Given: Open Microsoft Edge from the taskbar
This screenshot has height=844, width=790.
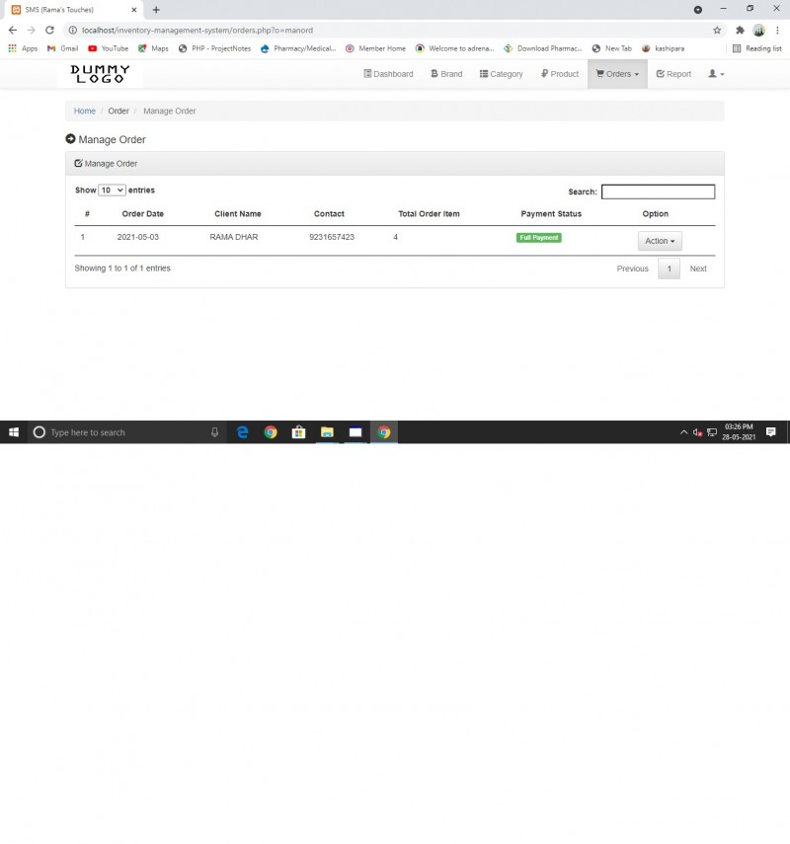Looking at the screenshot, I should (x=243, y=432).
